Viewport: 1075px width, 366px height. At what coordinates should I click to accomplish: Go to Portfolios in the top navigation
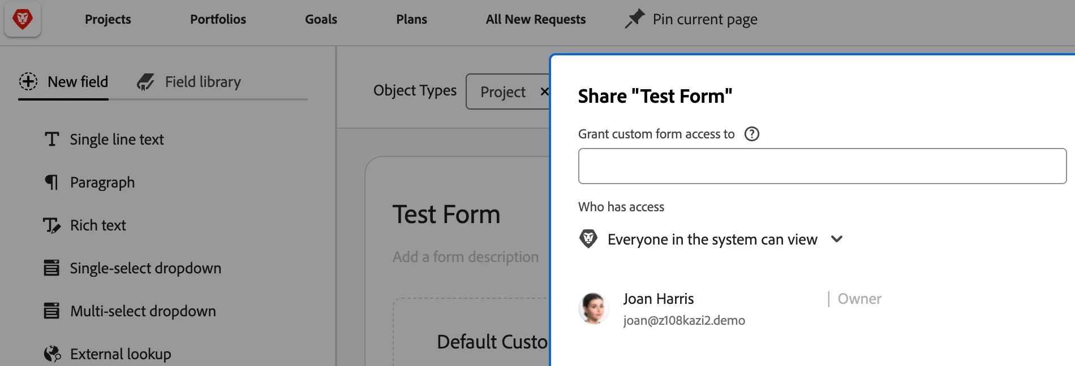click(218, 19)
